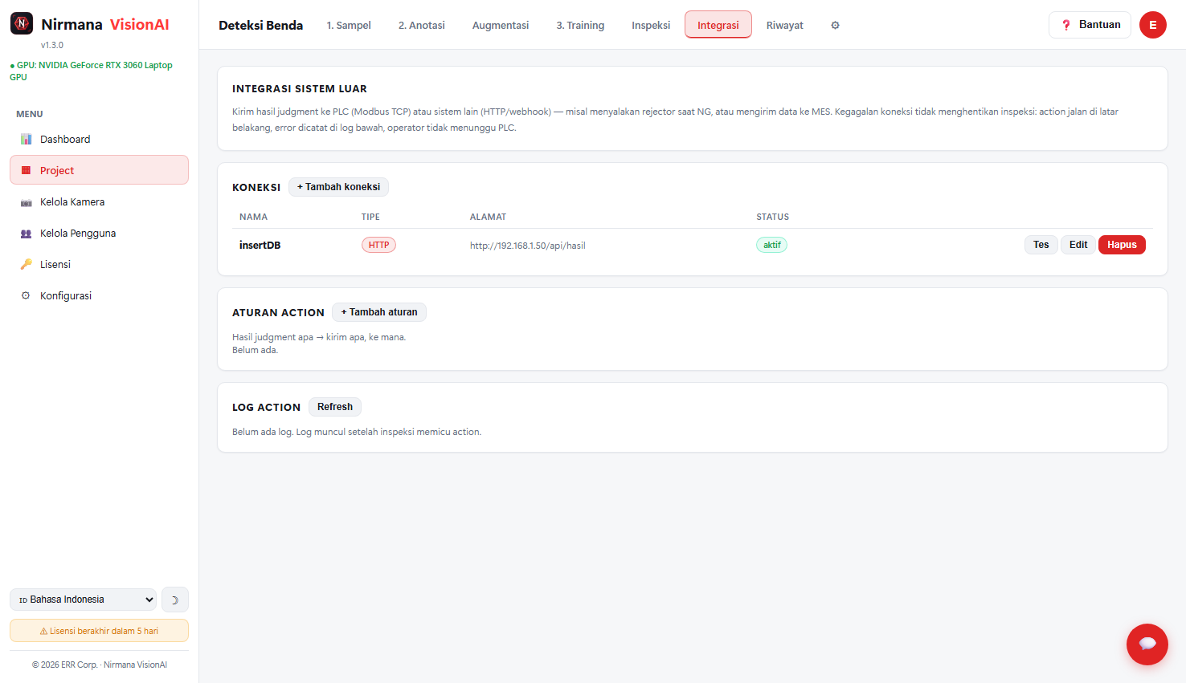Add a rule with Tambah aturan
Screen dimensions: 1186x683
click(379, 312)
